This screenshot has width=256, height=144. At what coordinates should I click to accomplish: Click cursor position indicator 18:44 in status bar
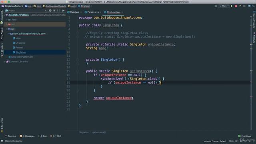231,141
